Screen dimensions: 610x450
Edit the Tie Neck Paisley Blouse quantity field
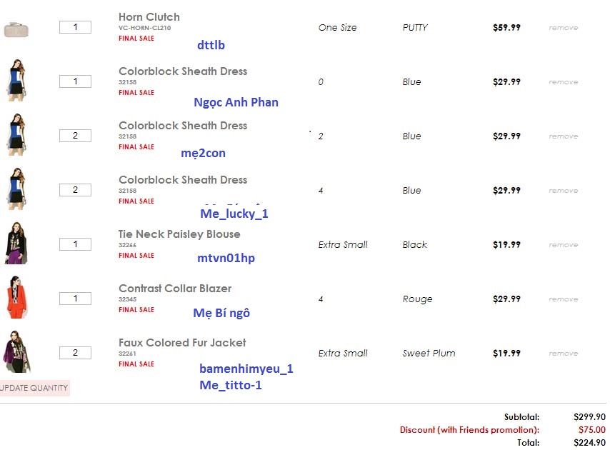click(x=75, y=244)
